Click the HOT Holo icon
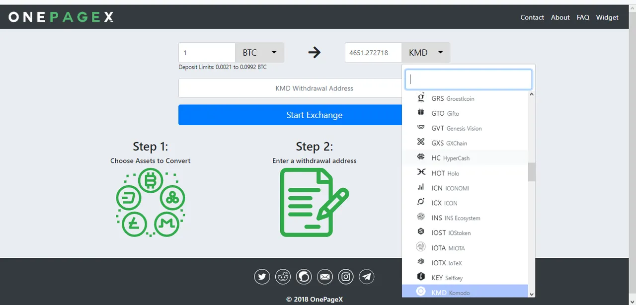636x305 pixels. pyautogui.click(x=421, y=172)
